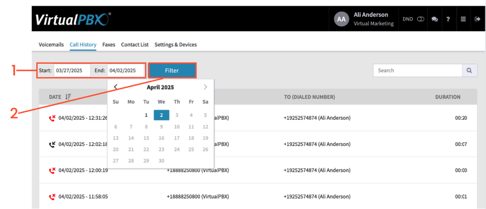This screenshot has width=486, height=209.
Task: Select April 2 in the calendar
Action: pos(161,115)
